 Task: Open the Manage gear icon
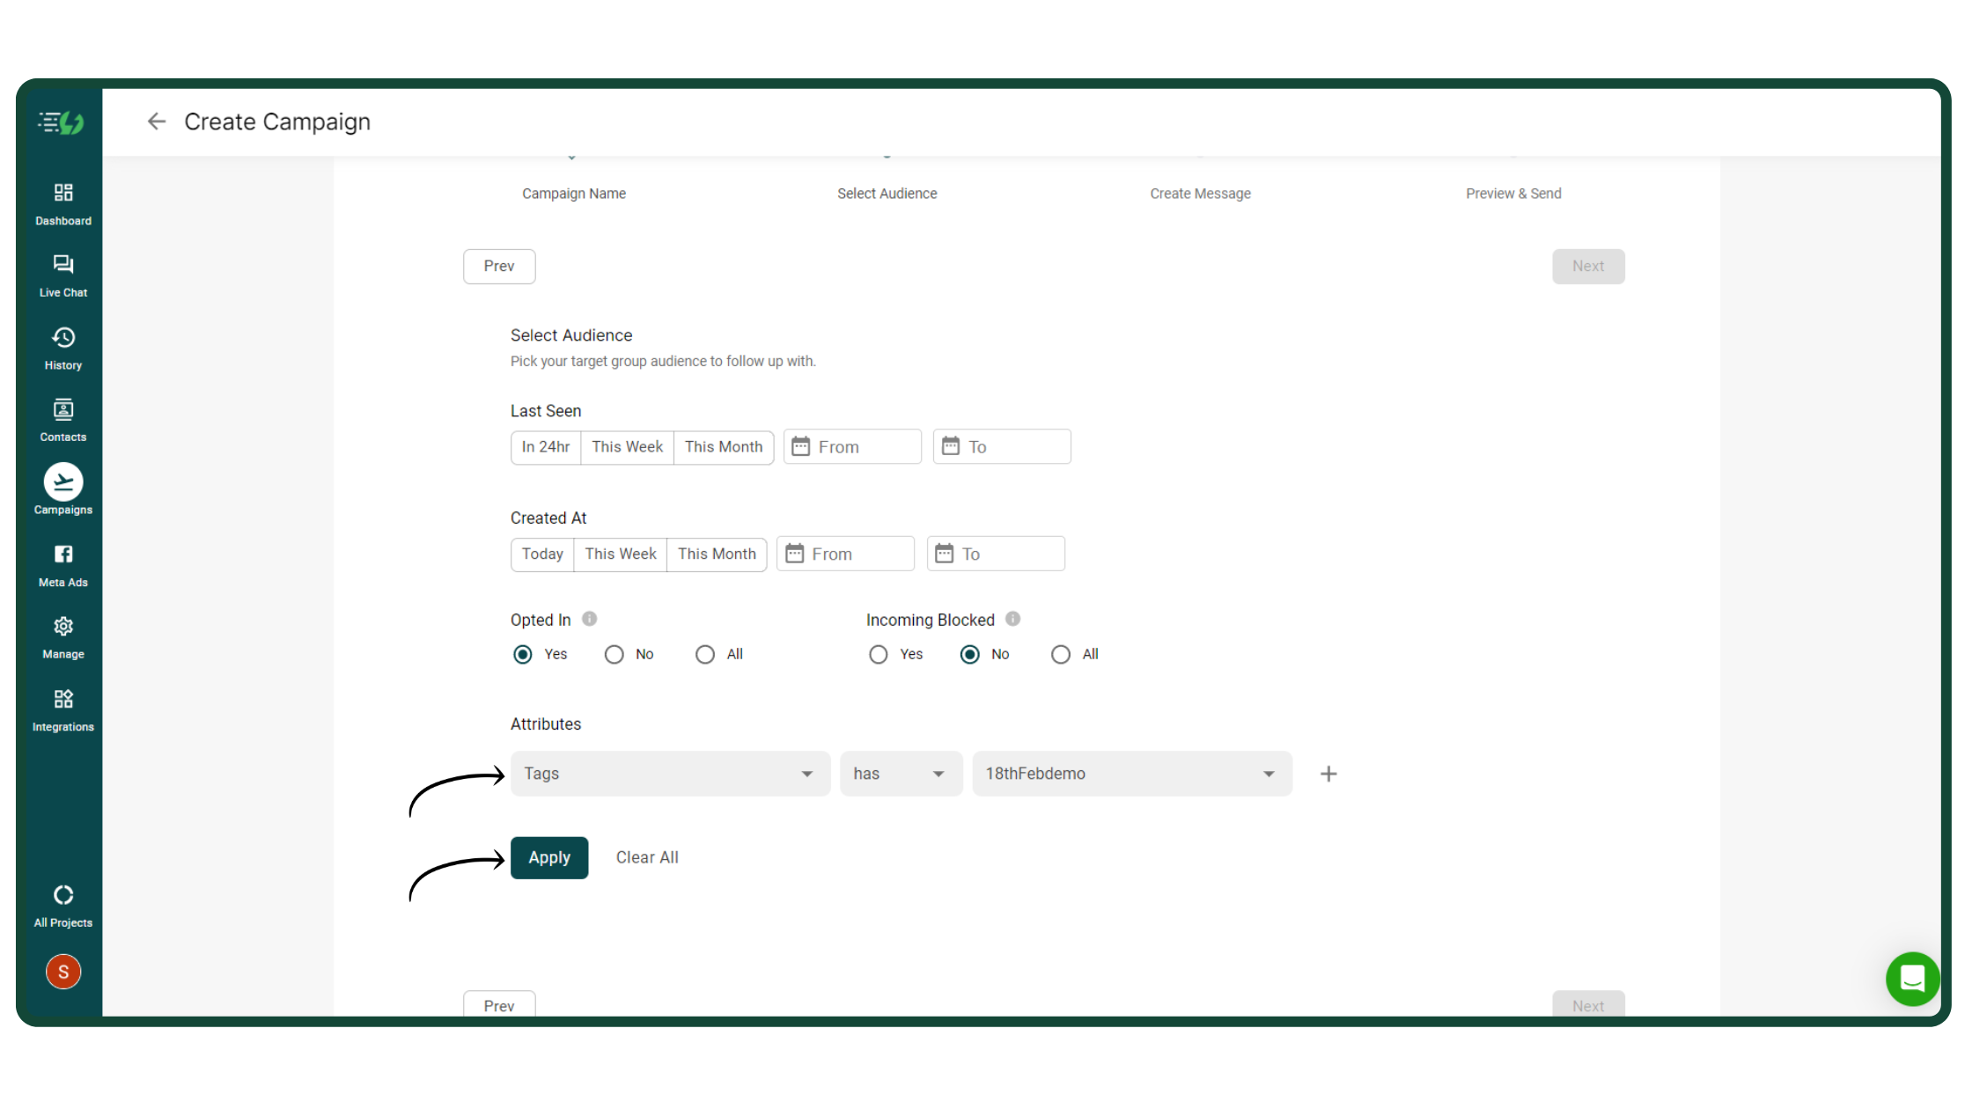(x=63, y=637)
